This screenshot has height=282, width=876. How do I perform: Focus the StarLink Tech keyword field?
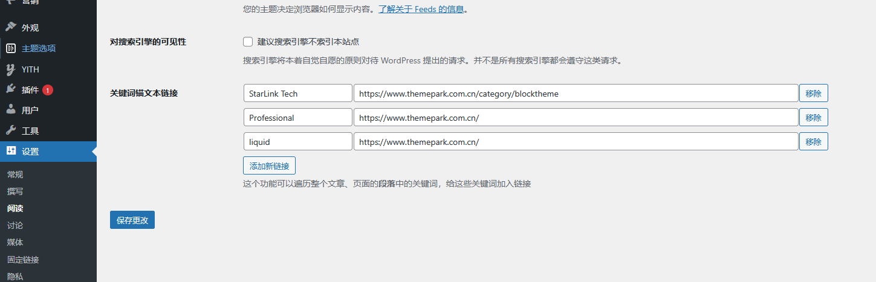298,94
